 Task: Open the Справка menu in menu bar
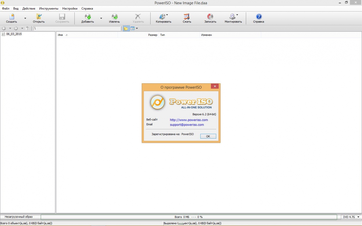coord(87,8)
